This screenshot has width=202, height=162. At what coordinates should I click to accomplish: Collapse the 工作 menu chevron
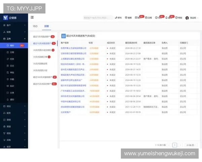click(25, 38)
